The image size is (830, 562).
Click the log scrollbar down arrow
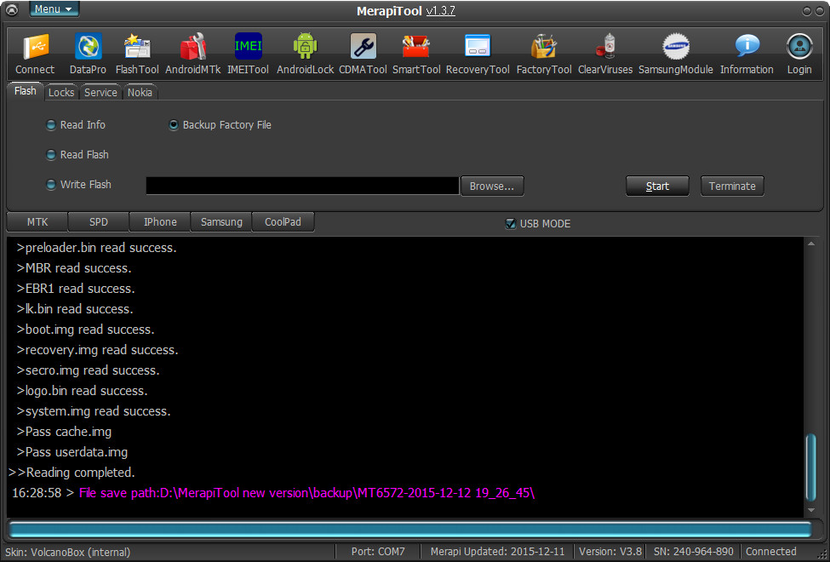(811, 510)
